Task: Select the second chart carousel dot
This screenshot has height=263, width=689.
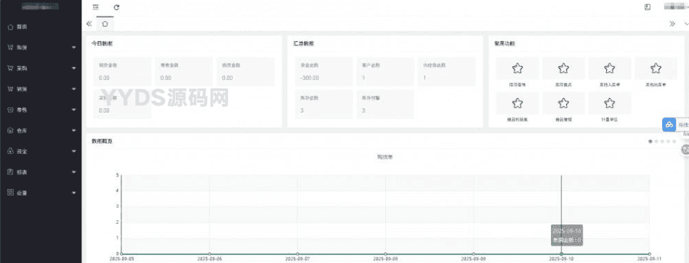Action: [656, 142]
